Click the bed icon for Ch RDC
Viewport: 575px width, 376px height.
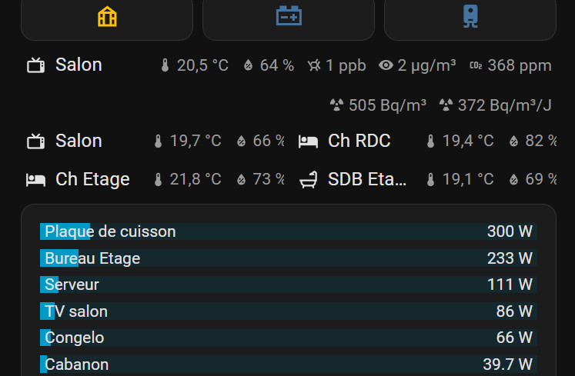click(x=308, y=141)
